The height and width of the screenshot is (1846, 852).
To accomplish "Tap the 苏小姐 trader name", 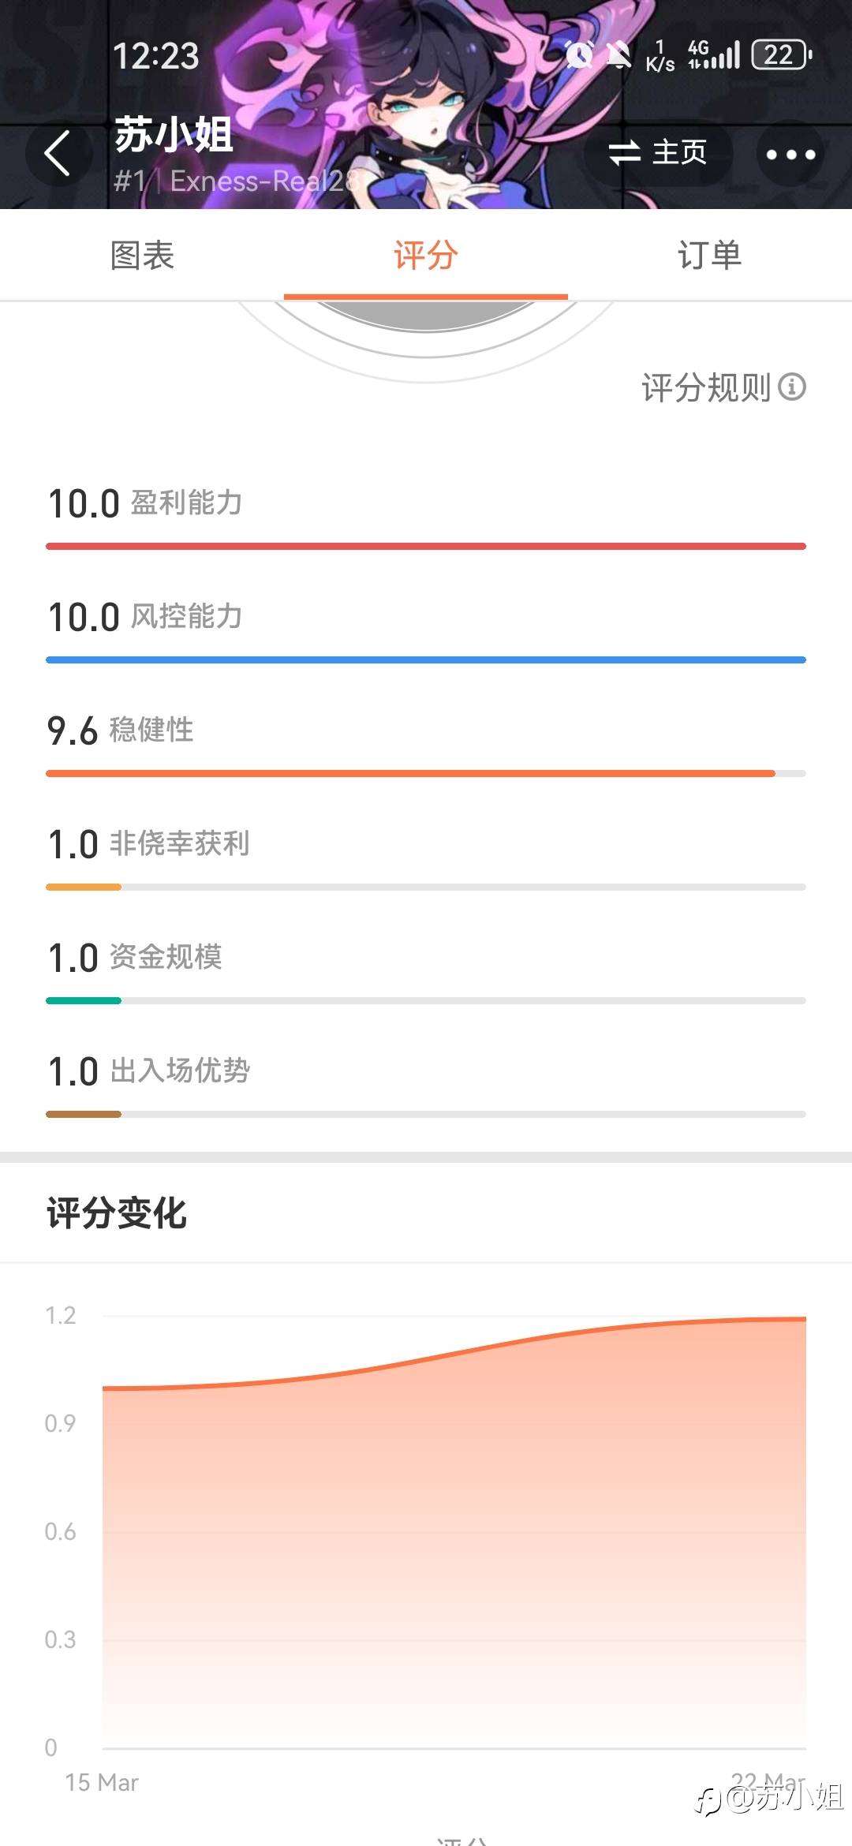I will pyautogui.click(x=174, y=134).
